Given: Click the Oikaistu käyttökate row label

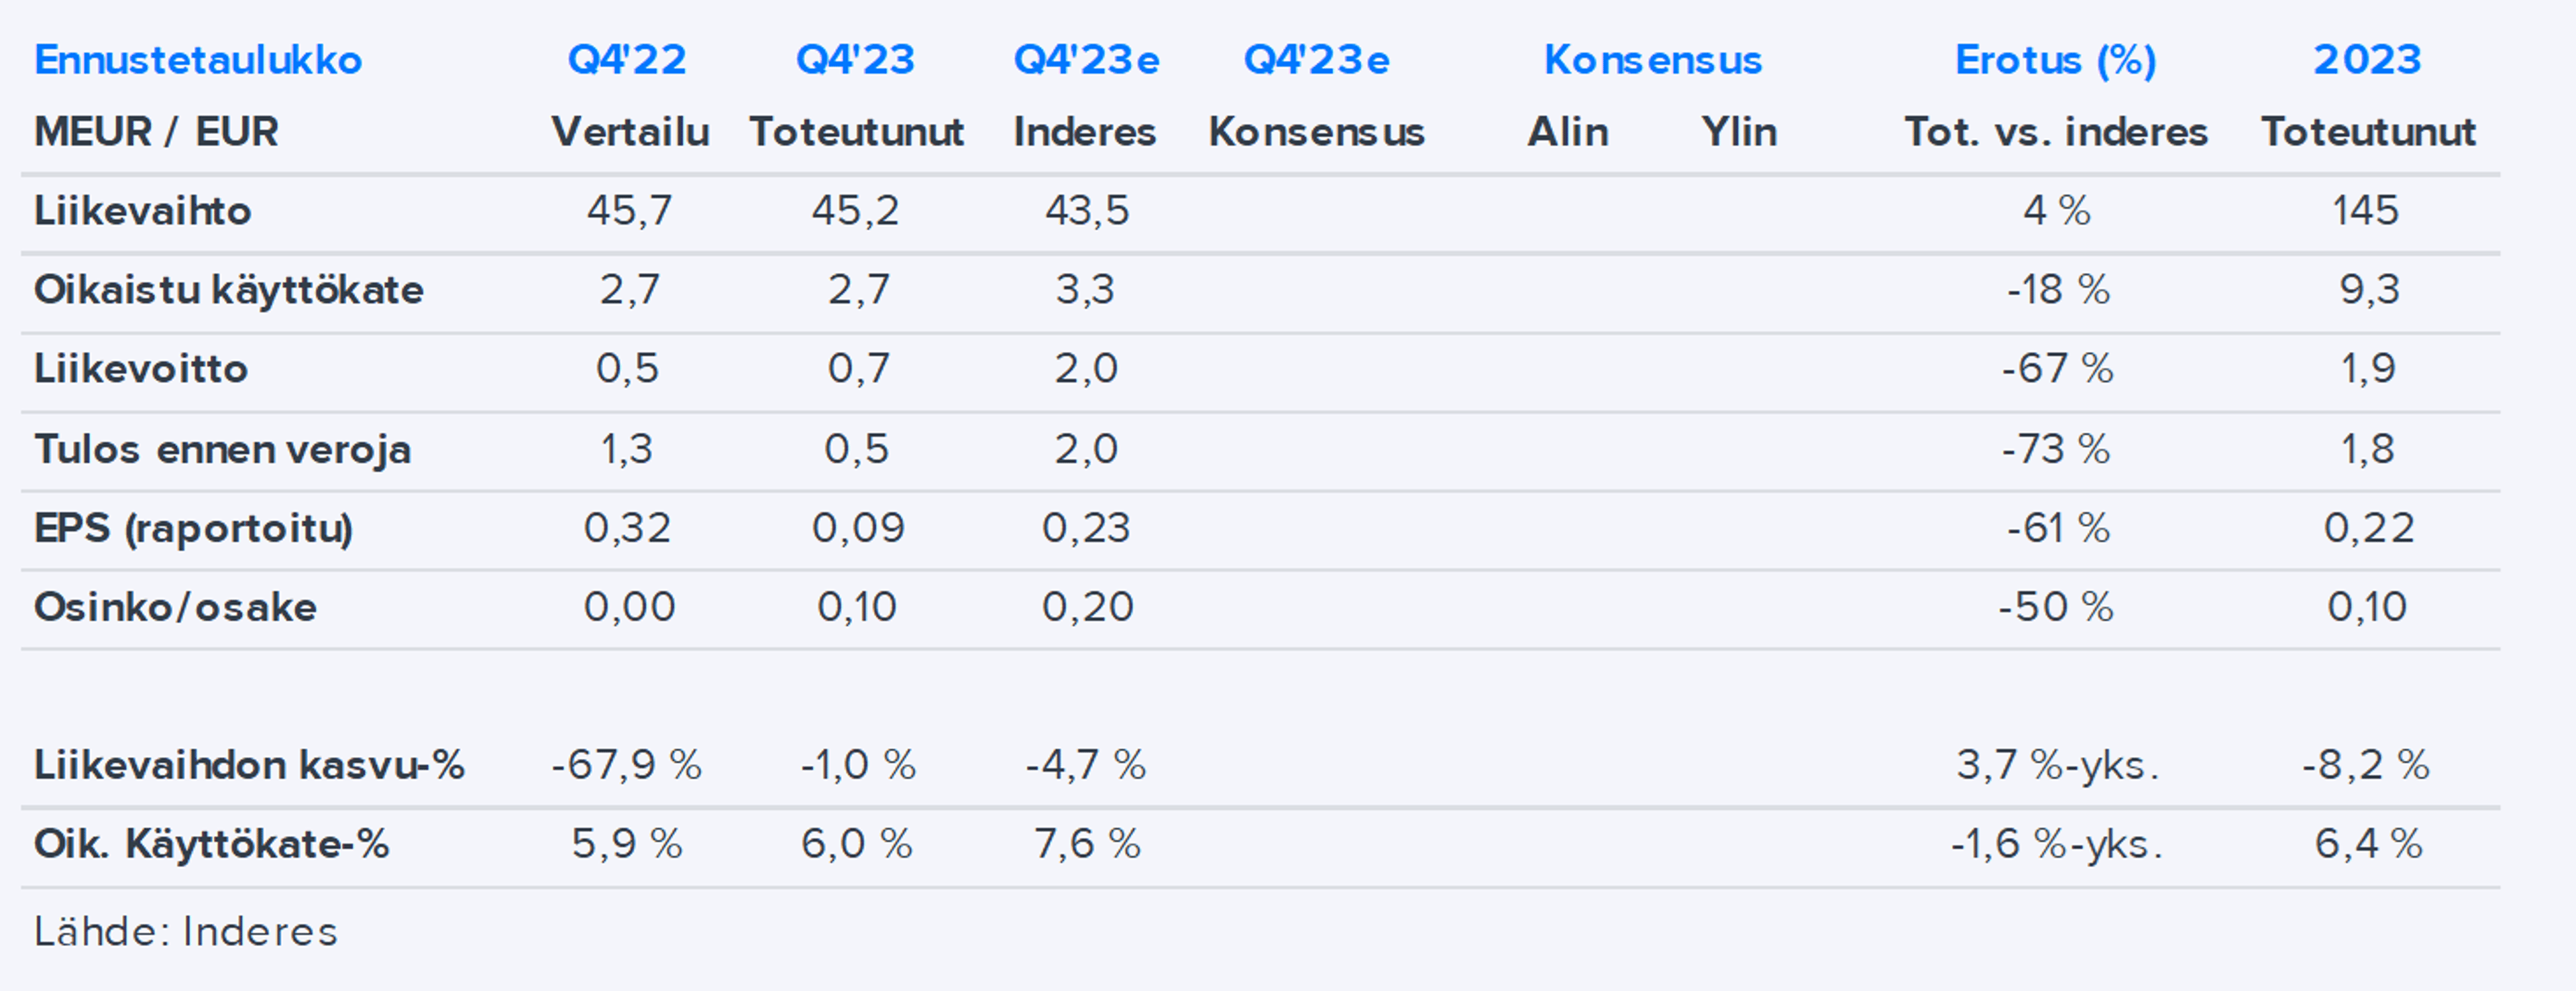Looking at the screenshot, I should [229, 290].
